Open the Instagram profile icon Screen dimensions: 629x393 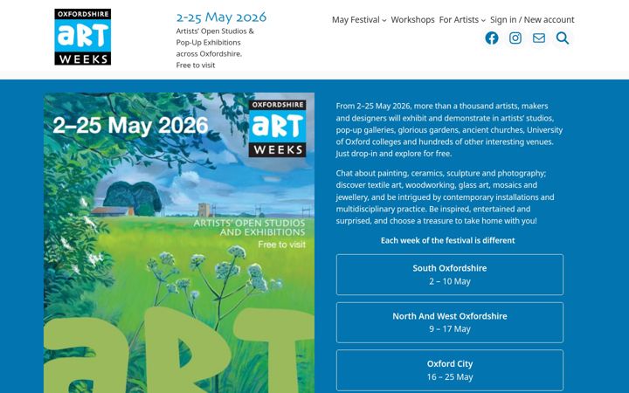(515, 38)
